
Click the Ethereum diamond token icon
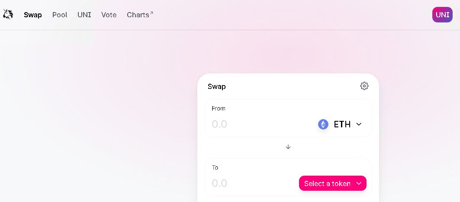click(x=323, y=124)
